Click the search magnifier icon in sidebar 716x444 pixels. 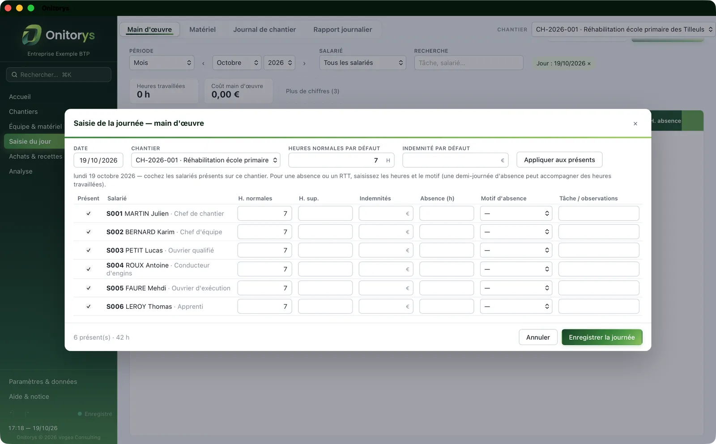click(14, 75)
